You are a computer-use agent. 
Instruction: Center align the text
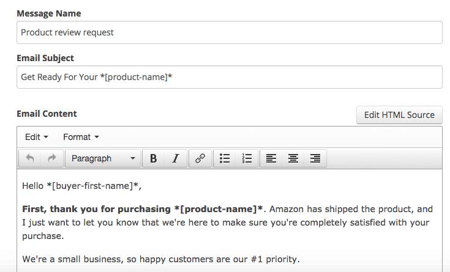point(293,158)
